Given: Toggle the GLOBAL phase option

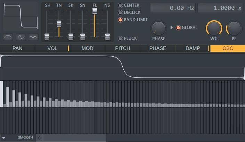Looking at the screenshot, I should (x=178, y=28).
